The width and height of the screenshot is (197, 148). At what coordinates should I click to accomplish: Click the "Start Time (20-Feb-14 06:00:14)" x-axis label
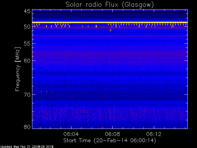pyautogui.click(x=110, y=140)
